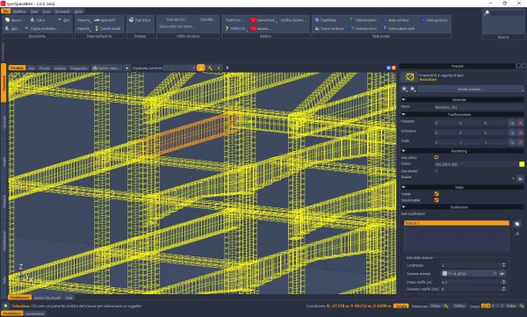The image size is (527, 317).
Task: Click the yellow Colore swatch
Action: coord(522,164)
